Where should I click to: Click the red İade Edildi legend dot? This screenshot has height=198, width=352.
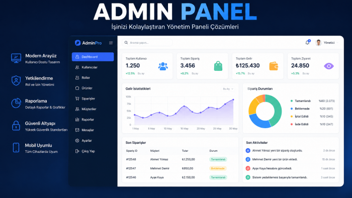[x=292, y=124]
